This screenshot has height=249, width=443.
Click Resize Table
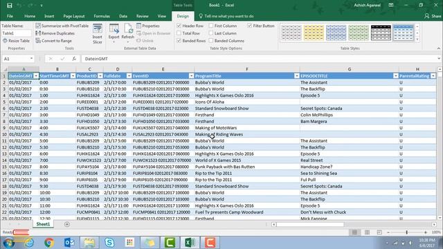pos(16,41)
